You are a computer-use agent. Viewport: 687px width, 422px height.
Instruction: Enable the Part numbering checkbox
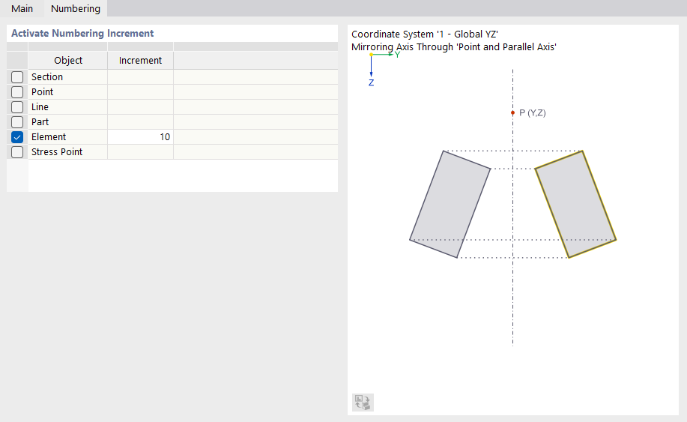[17, 122]
